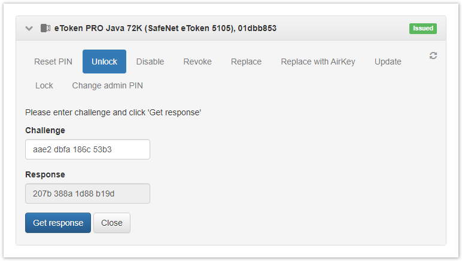
Task: Click the eToken PRO Java 72K title
Action: [x=165, y=28]
